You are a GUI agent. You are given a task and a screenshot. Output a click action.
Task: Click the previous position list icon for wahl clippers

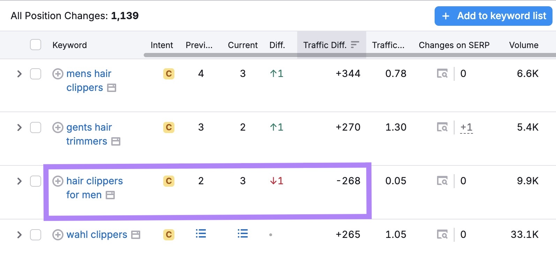coord(201,234)
